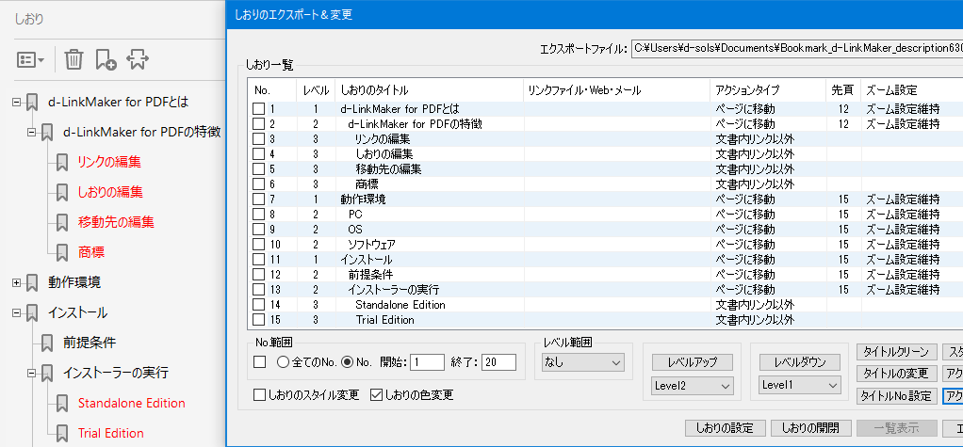963x447 pixels.
Task: Click the 終了 input field
Action: point(498,361)
